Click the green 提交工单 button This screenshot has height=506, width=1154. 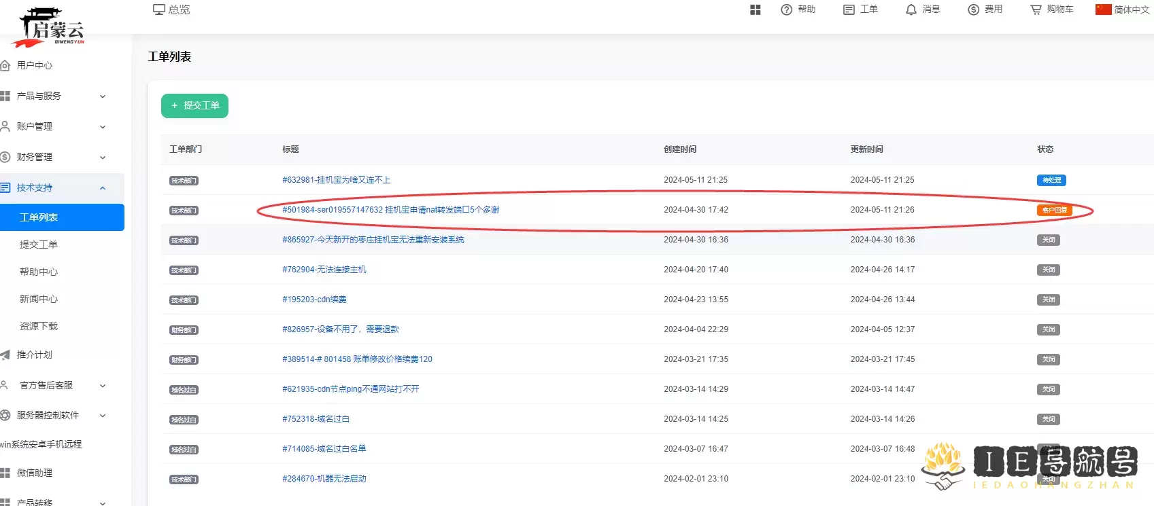click(x=194, y=106)
